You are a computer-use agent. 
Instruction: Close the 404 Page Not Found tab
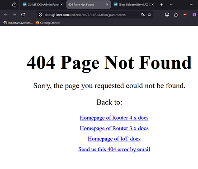pos(107,5)
